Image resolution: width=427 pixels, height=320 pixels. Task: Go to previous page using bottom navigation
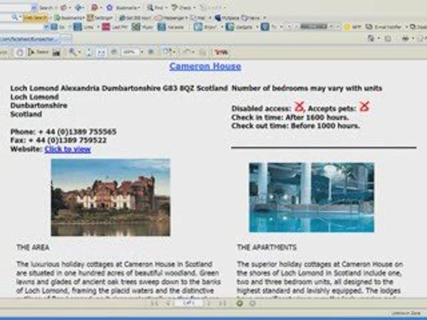pos(169,303)
